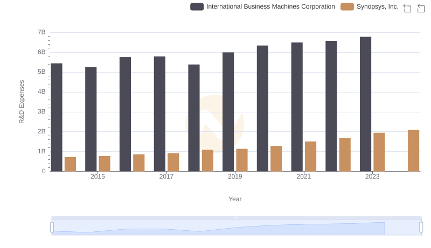Select the IBM bar for 2014
Screen dimensions: 431x248
tap(57, 117)
